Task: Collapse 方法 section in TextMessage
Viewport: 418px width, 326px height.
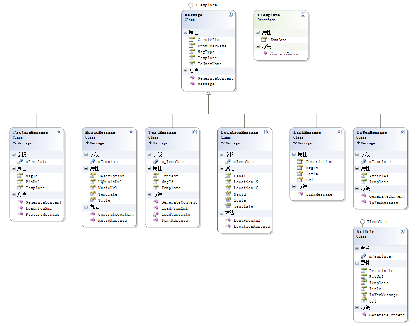Action: pos(149,195)
